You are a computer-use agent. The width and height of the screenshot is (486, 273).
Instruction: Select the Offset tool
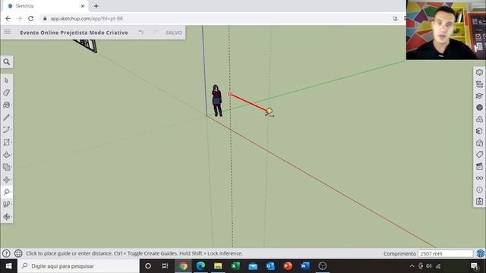(7, 167)
